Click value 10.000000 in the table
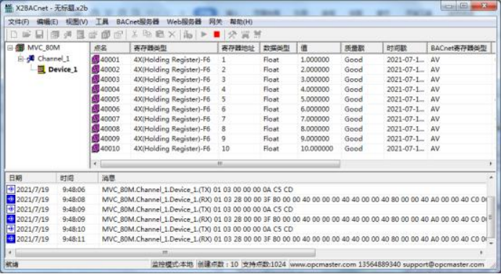 (316, 149)
